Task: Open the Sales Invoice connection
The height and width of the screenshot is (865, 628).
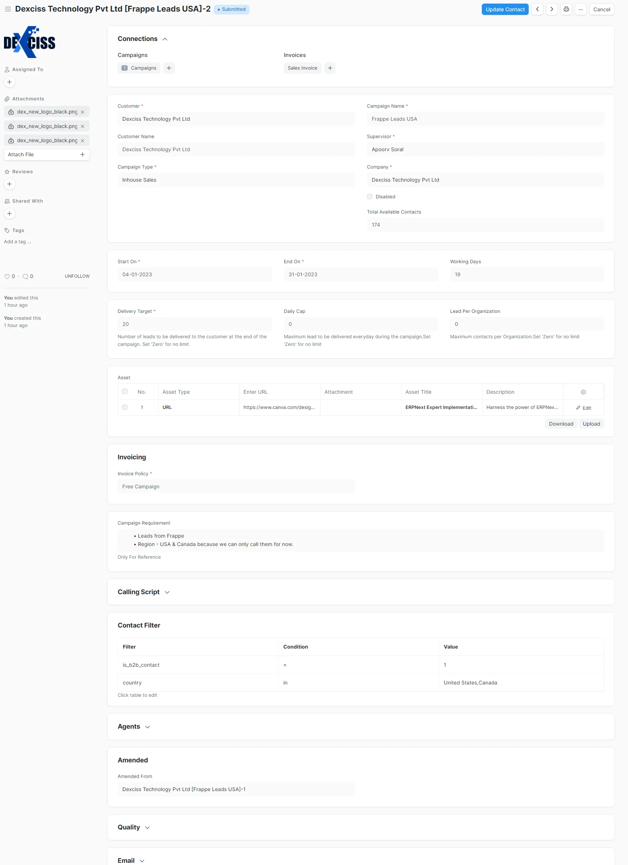Action: coord(302,68)
